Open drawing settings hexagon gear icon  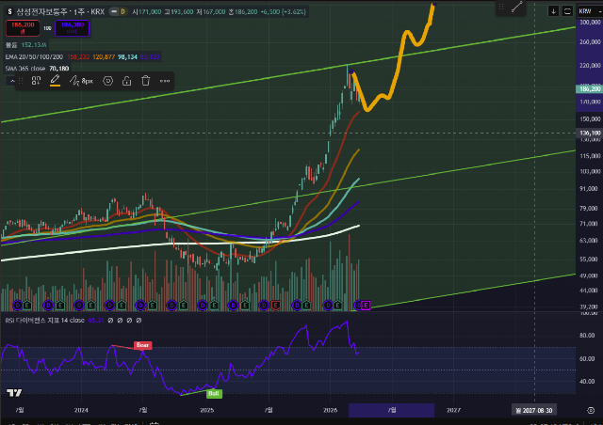(x=107, y=81)
